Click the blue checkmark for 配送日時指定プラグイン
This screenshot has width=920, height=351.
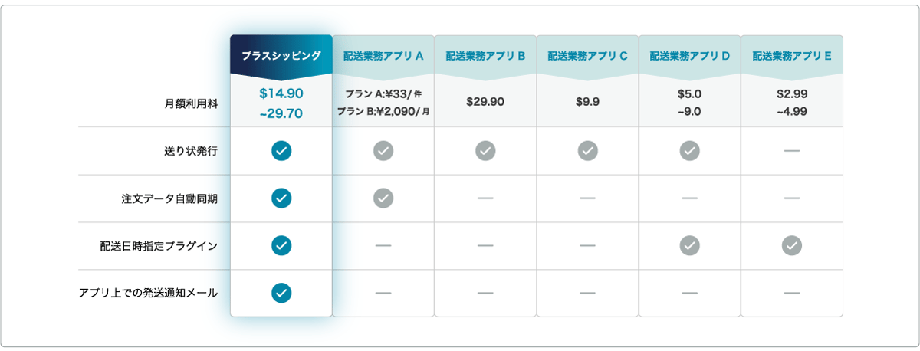281,245
